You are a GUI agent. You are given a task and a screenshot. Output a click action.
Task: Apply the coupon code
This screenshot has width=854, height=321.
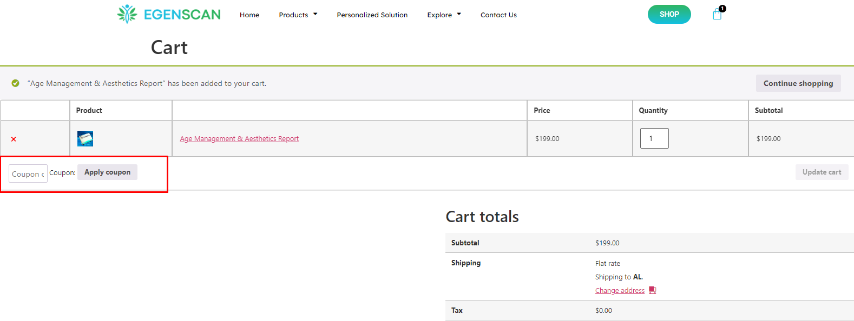coord(107,172)
